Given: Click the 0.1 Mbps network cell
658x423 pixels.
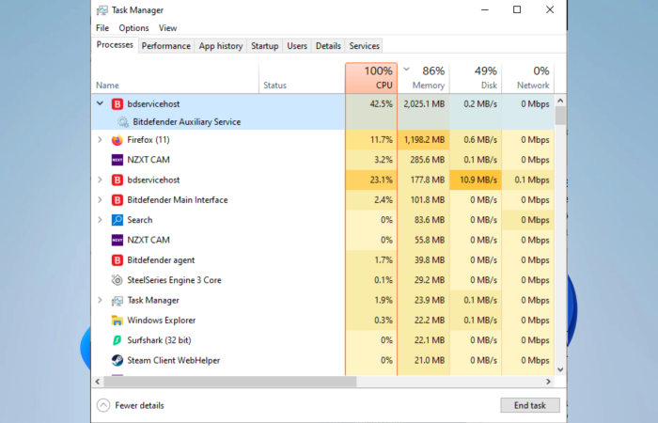Looking at the screenshot, I should pyautogui.click(x=528, y=180).
